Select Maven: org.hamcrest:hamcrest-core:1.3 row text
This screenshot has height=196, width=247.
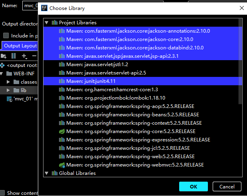112,90
